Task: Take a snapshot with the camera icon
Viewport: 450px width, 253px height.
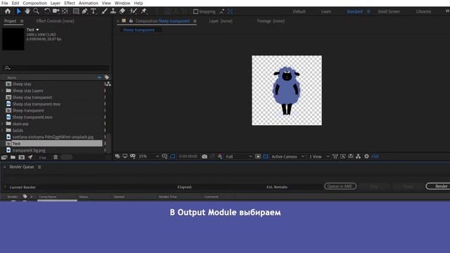Action: (x=205, y=156)
